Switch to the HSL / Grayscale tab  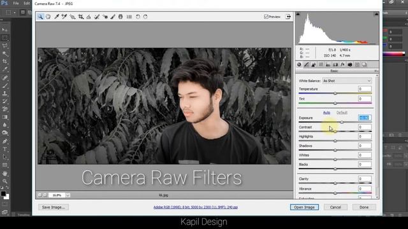point(321,65)
